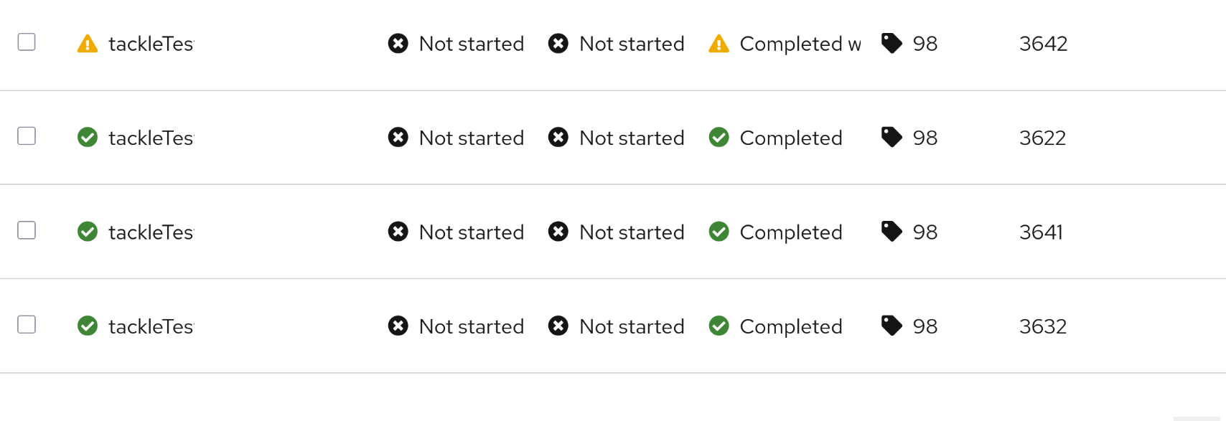This screenshot has height=421, width=1226.
Task: Check the checkbox for row 3641
Action: (x=27, y=230)
